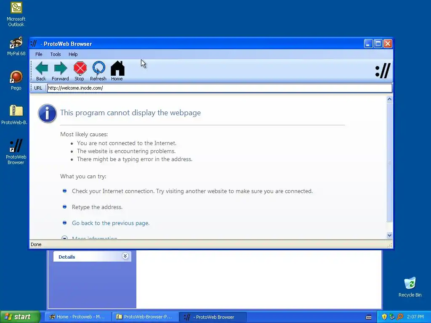Select the Recycle Bin icon

tap(410, 287)
